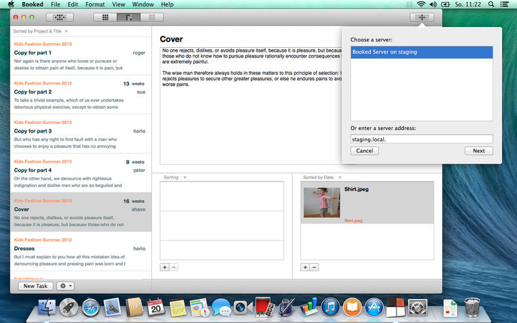Open the File menu

click(56, 5)
